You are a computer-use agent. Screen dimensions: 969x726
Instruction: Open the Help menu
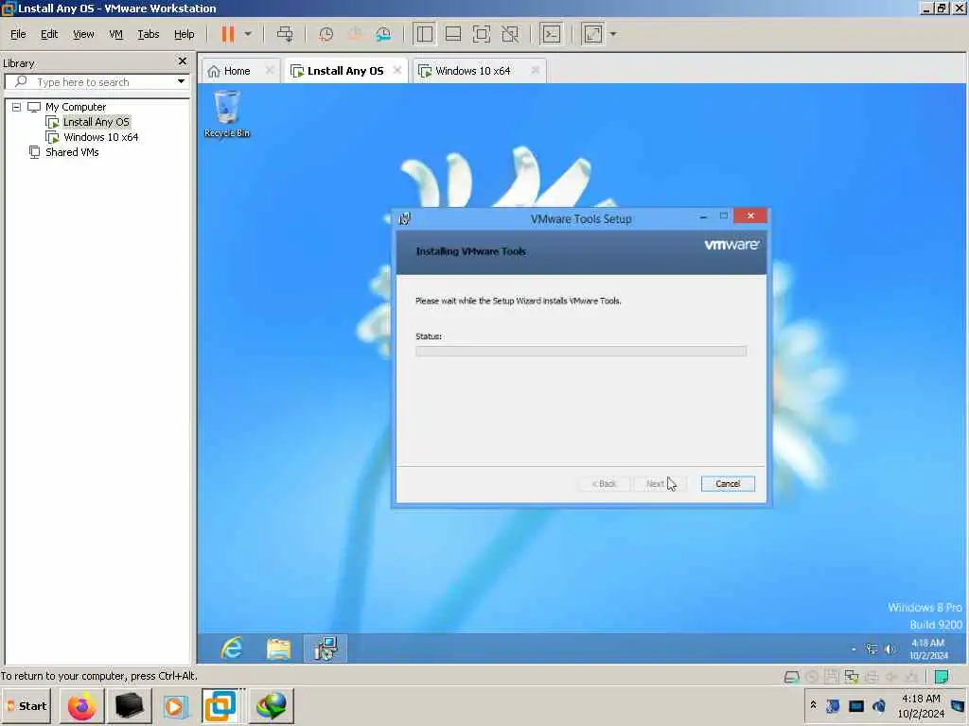tap(185, 34)
